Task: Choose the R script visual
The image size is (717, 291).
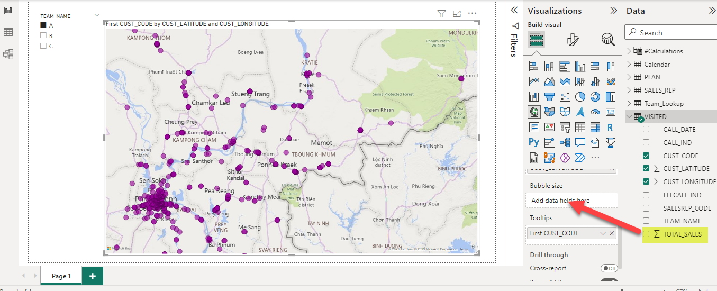Action: pyautogui.click(x=611, y=127)
